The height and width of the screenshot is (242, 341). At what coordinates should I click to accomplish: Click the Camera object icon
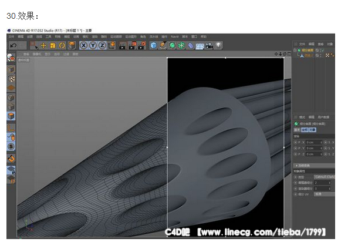(209, 45)
